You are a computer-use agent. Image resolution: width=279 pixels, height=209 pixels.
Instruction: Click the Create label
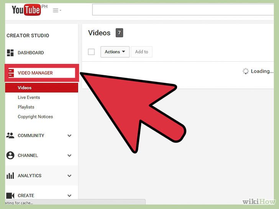pos(26,196)
